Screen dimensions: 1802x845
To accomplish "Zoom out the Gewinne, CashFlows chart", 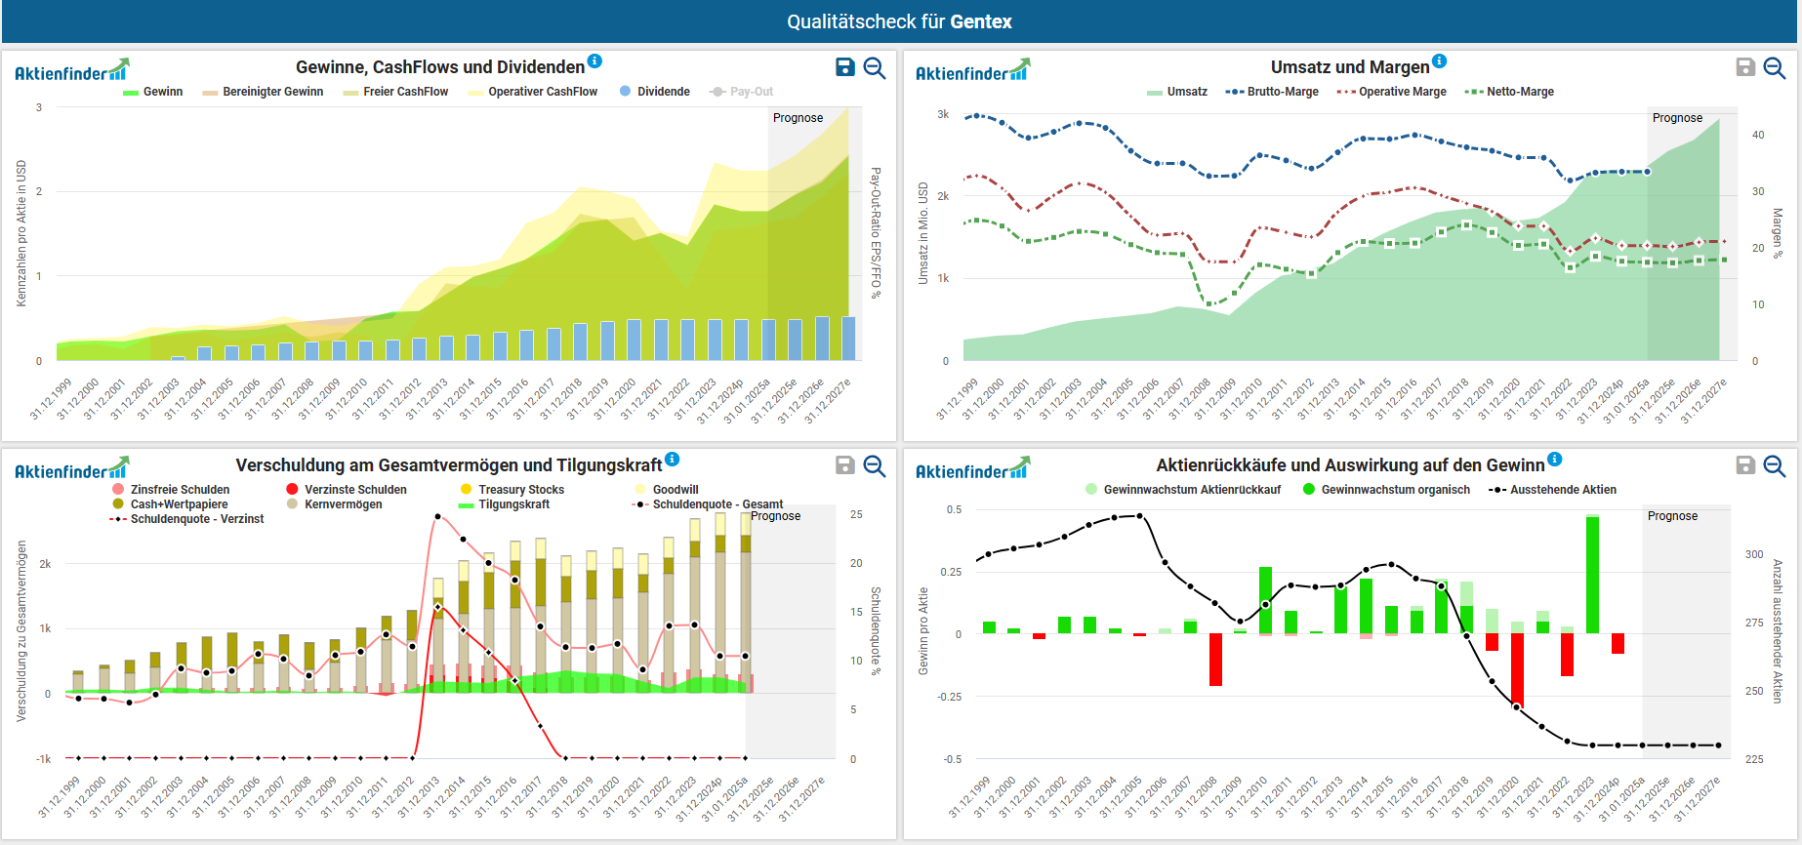I will [875, 67].
